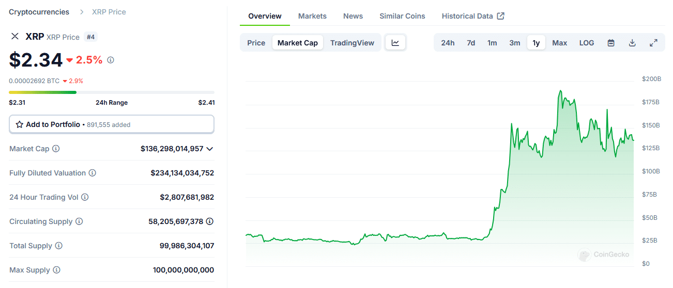The width and height of the screenshot is (673, 288).
Task: Expand the Market Cap value chevron
Action: [210, 149]
